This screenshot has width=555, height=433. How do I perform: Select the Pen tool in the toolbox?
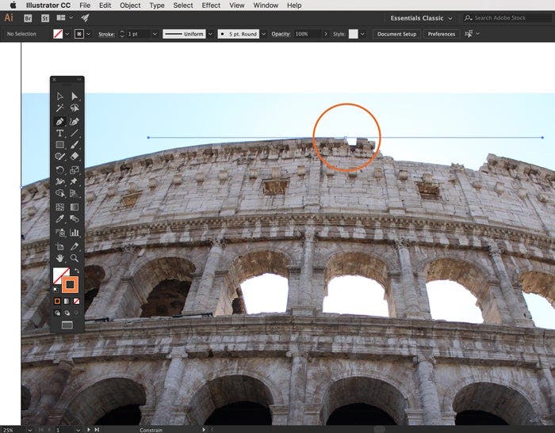click(x=59, y=122)
